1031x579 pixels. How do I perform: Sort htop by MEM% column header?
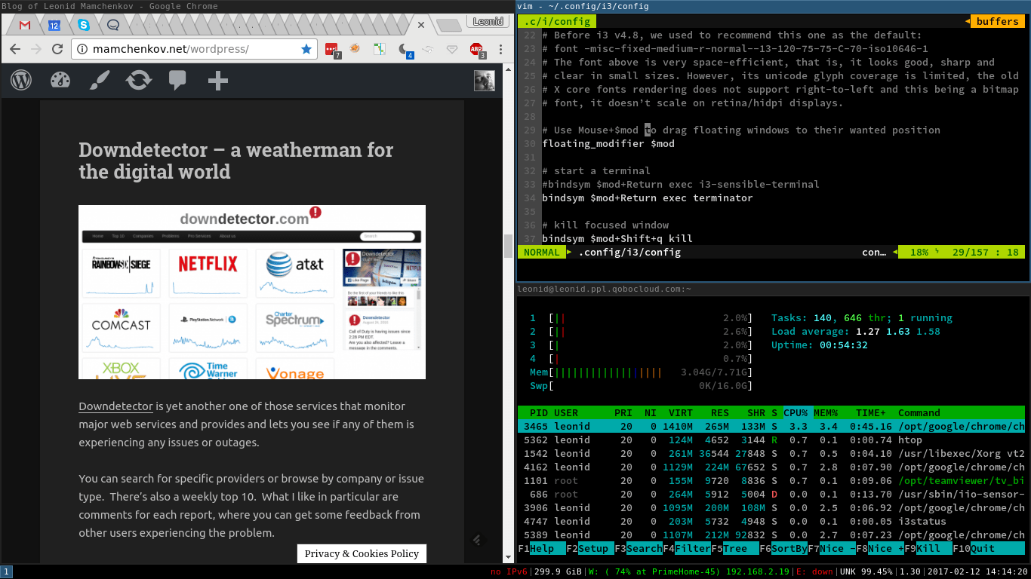(826, 412)
